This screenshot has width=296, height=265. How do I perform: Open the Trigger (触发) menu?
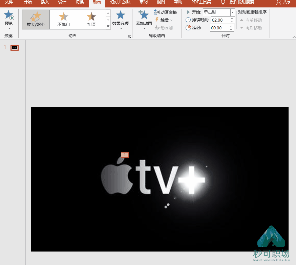(x=164, y=20)
